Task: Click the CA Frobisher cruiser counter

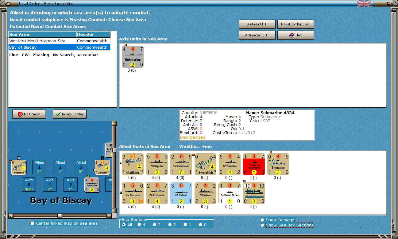Action: pos(157,193)
